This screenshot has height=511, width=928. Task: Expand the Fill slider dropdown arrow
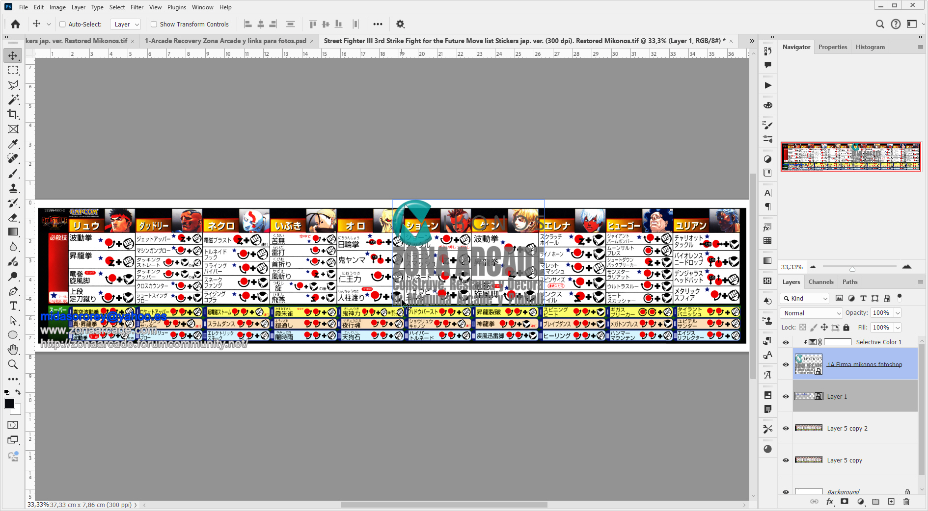pos(898,328)
